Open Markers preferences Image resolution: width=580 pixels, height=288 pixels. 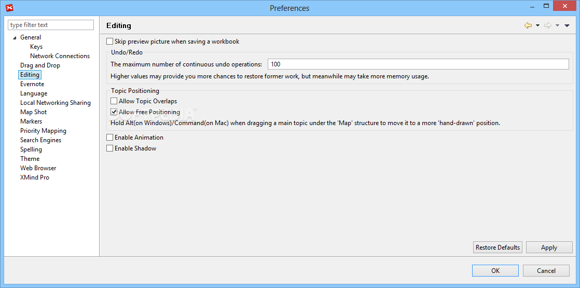pyautogui.click(x=31, y=121)
